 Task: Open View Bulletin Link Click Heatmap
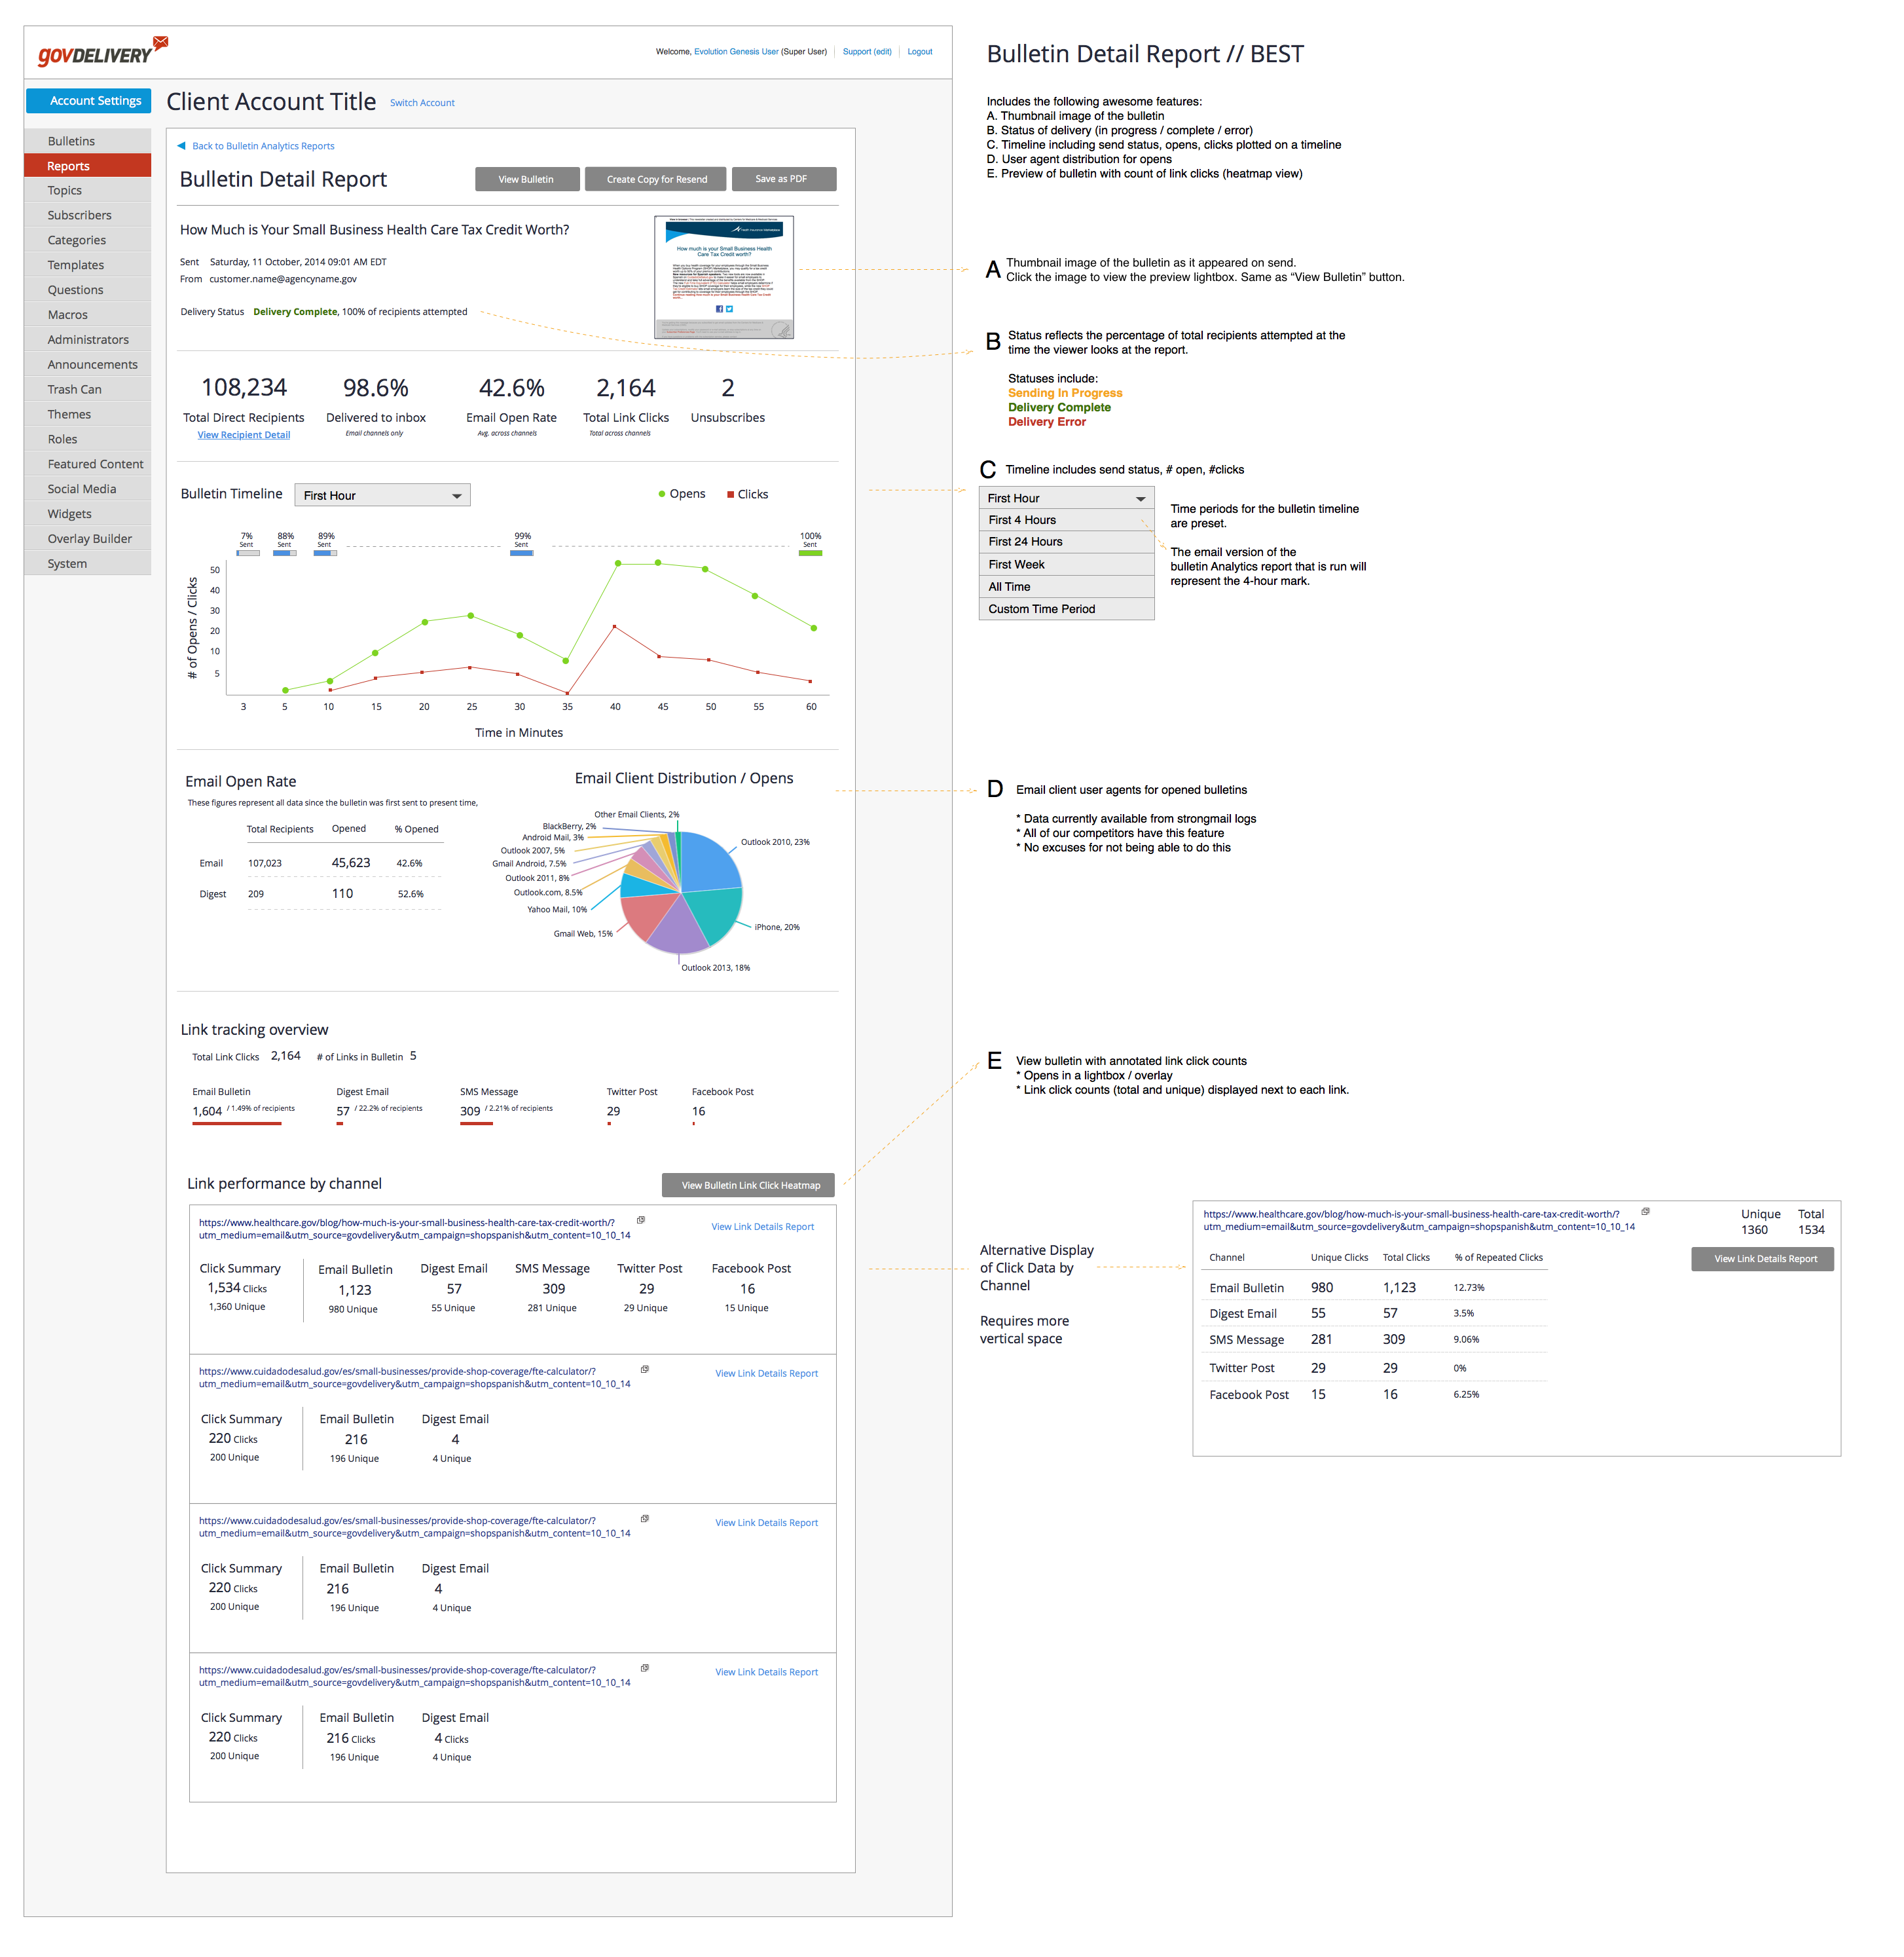click(749, 1185)
